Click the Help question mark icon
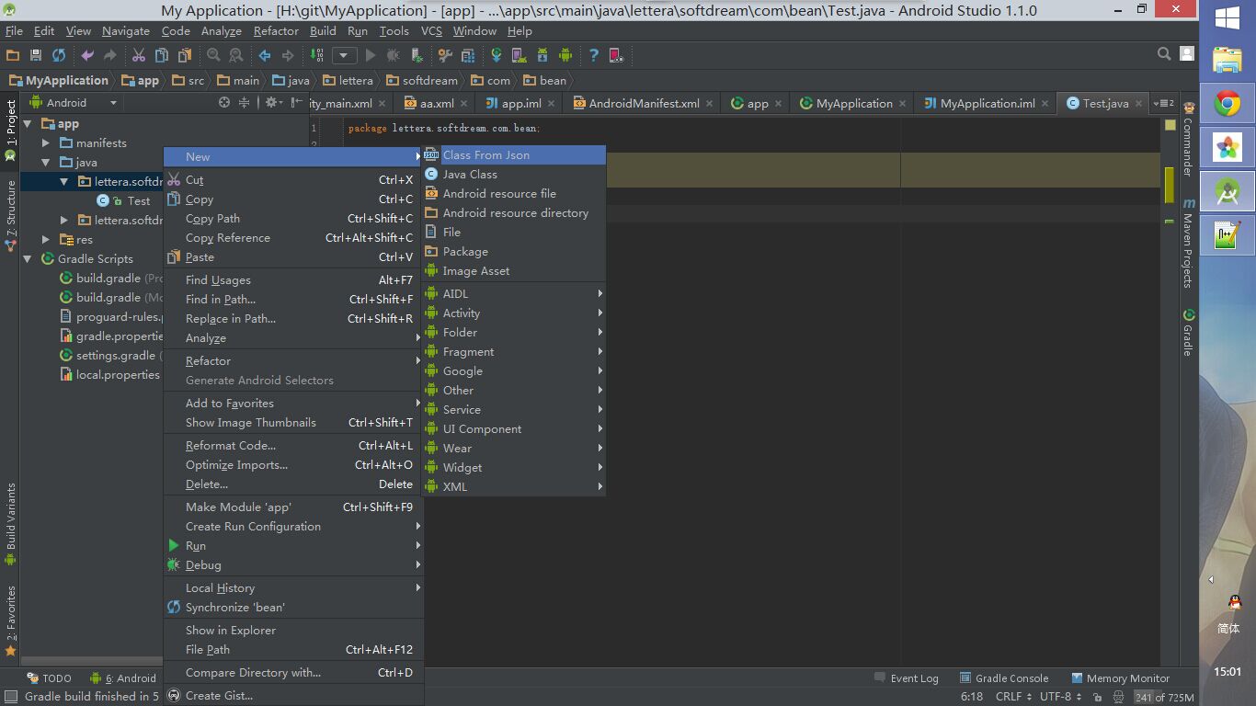Screen dimensions: 1256x706 (x=594, y=55)
